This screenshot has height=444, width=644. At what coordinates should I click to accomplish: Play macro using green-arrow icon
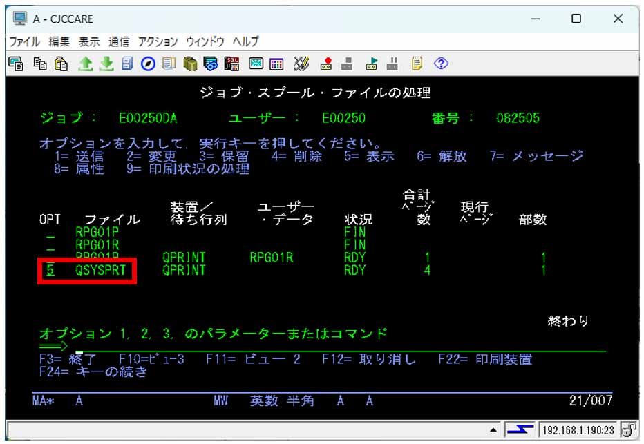coord(372,64)
